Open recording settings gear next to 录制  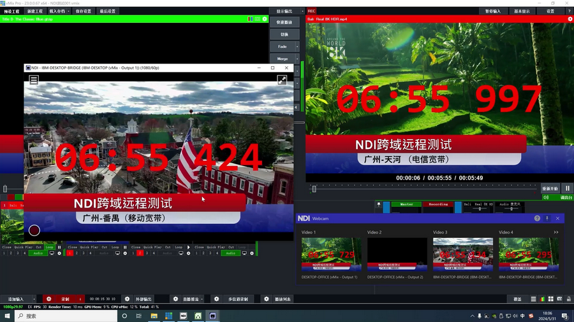coord(48,298)
